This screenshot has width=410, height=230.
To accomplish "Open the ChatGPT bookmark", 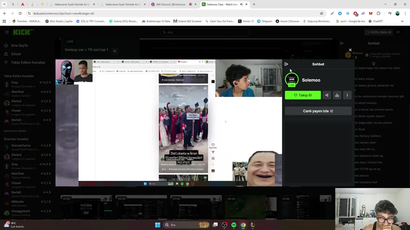I will coord(375,21).
